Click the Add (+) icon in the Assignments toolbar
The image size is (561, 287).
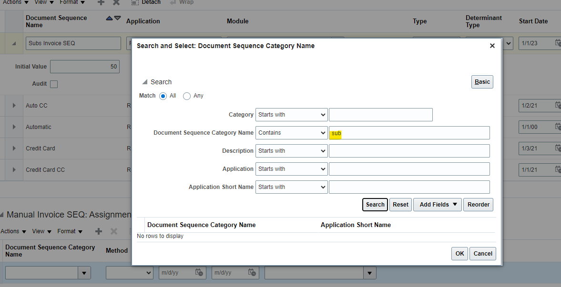point(98,232)
